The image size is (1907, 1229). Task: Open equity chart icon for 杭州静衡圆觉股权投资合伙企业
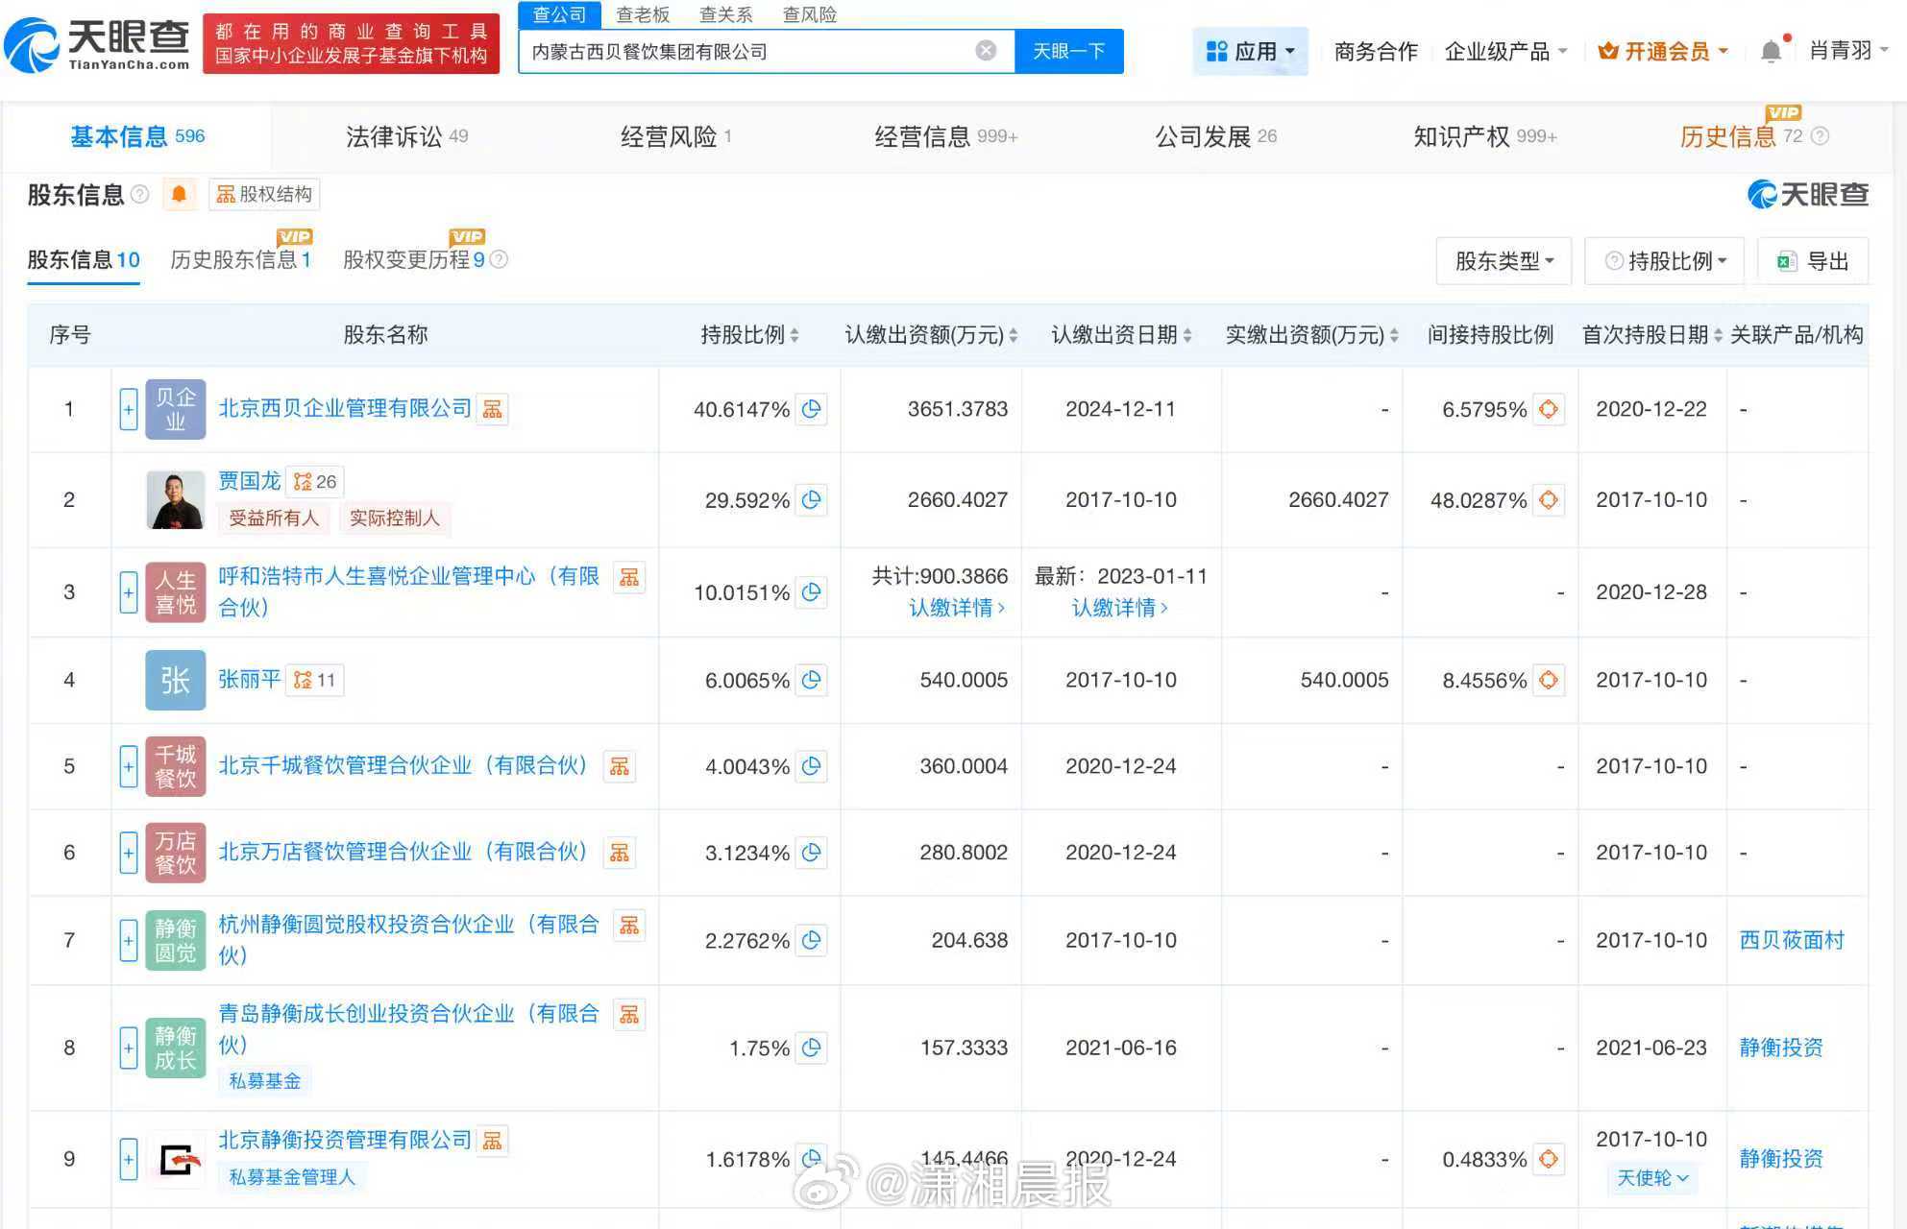629,925
